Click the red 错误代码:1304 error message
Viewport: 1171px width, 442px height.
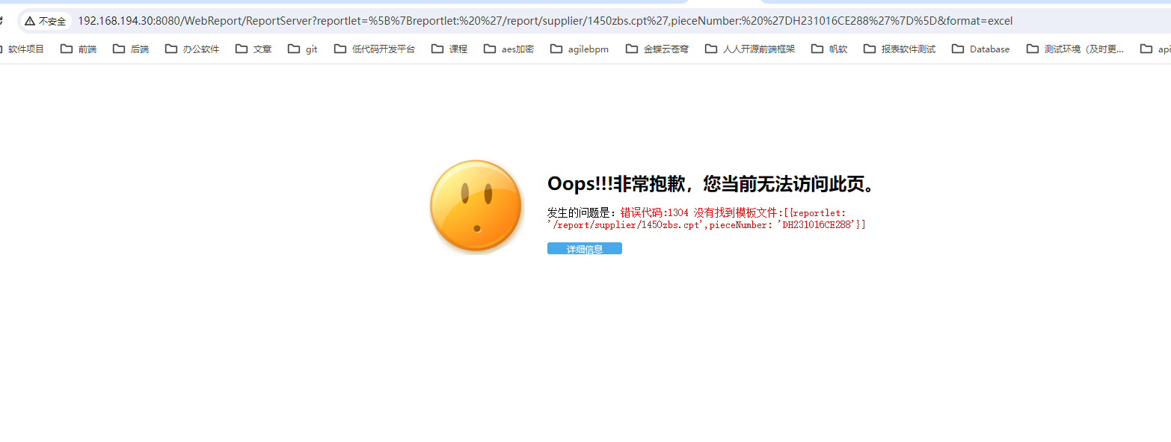707,218
